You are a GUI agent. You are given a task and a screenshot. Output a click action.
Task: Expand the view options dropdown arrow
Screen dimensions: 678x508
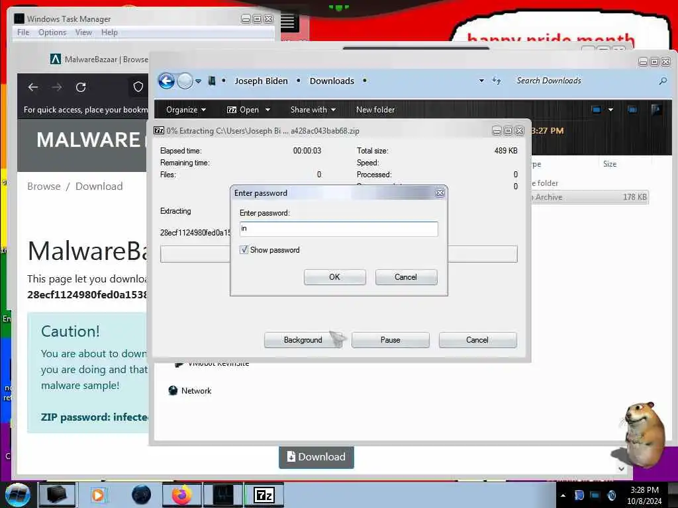(x=610, y=110)
